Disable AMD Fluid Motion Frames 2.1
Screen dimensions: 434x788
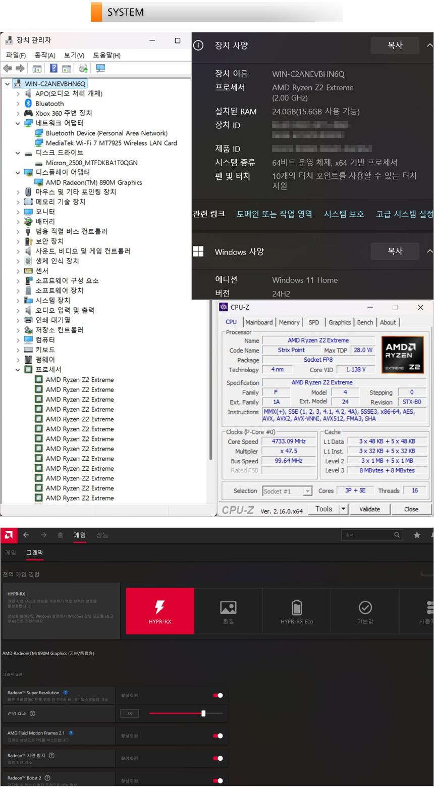(218, 736)
